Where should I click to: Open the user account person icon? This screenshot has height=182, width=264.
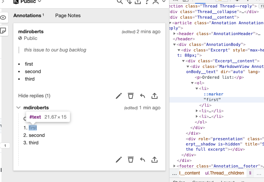[x=156, y=1]
